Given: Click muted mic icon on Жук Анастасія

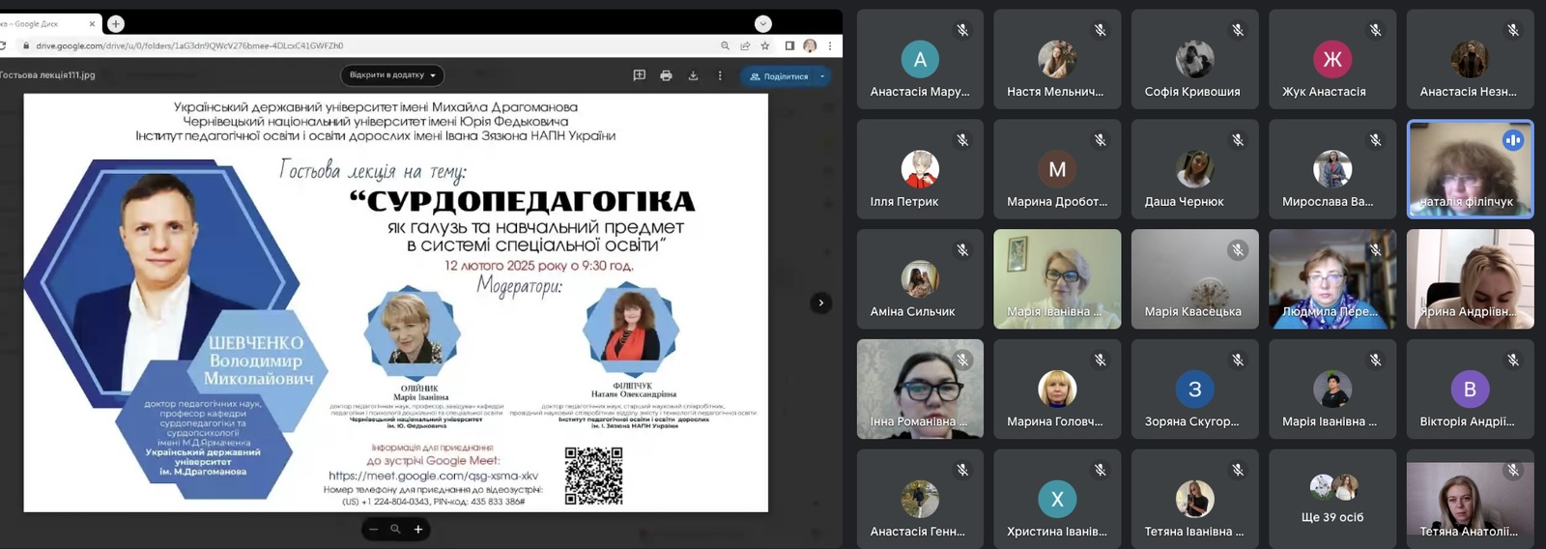Looking at the screenshot, I should [1375, 30].
